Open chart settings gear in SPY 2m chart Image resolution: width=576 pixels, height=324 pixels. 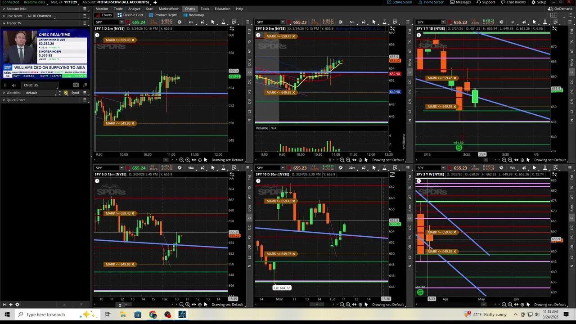point(180,22)
